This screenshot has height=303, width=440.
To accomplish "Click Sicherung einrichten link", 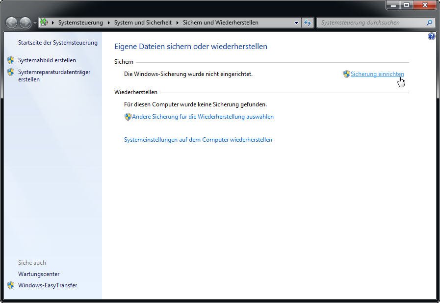I will (377, 74).
